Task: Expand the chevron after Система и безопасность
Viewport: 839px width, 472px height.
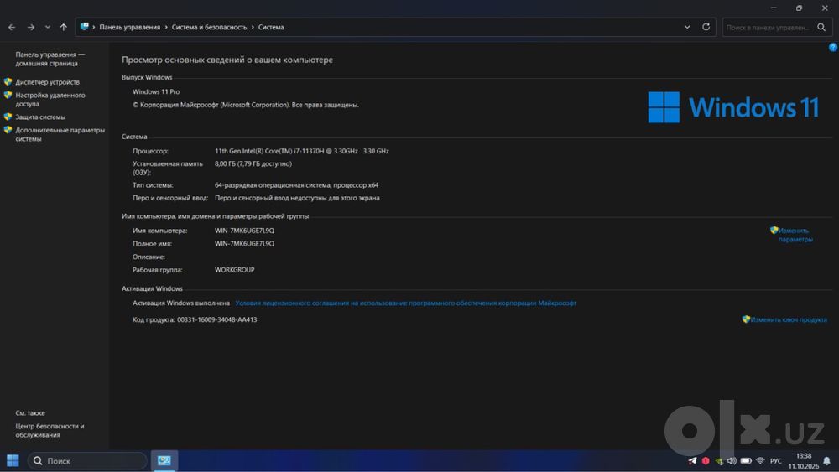Action: point(253,28)
